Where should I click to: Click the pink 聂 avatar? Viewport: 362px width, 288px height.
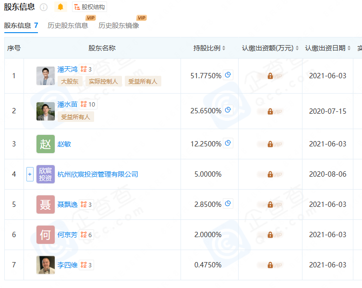(x=46, y=204)
